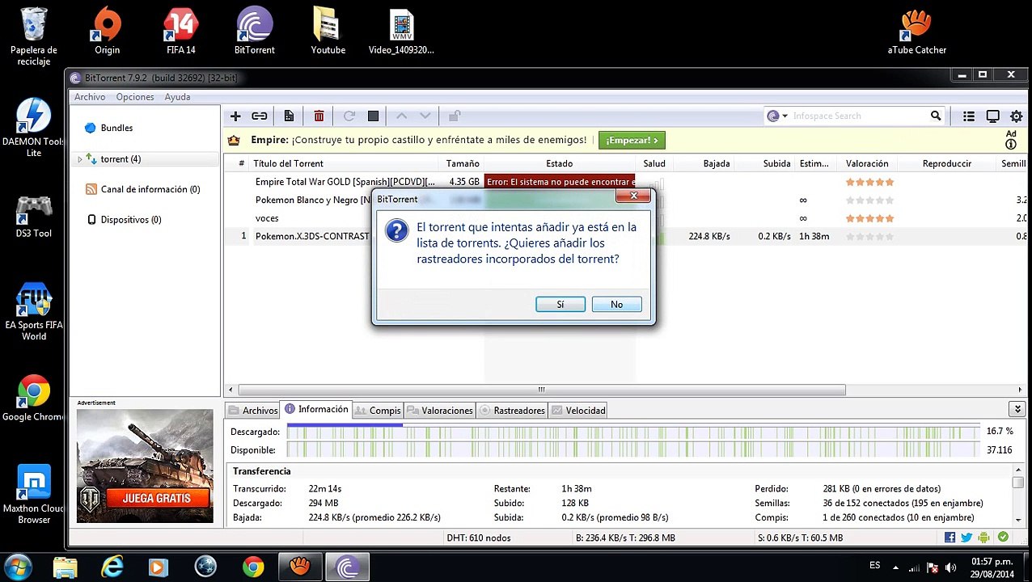Switch to the Archivos tab
The height and width of the screenshot is (582, 1032).
point(252,411)
